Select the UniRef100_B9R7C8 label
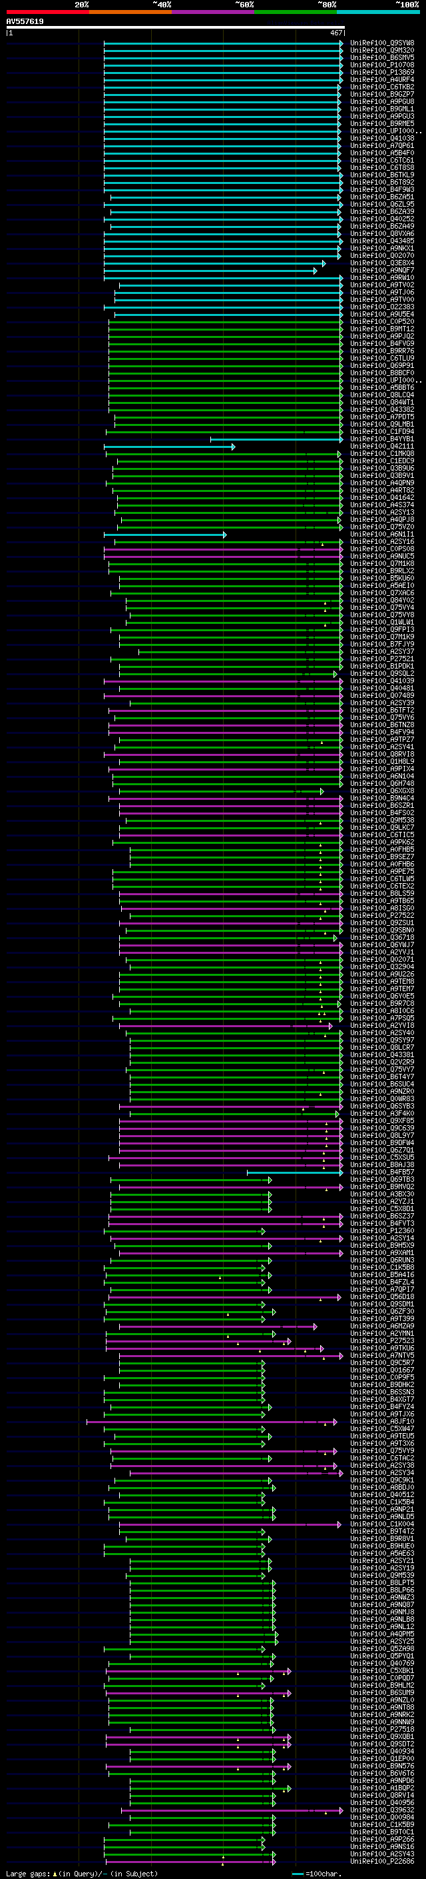Image resolution: width=426 pixels, height=1879 pixels. (382, 1004)
